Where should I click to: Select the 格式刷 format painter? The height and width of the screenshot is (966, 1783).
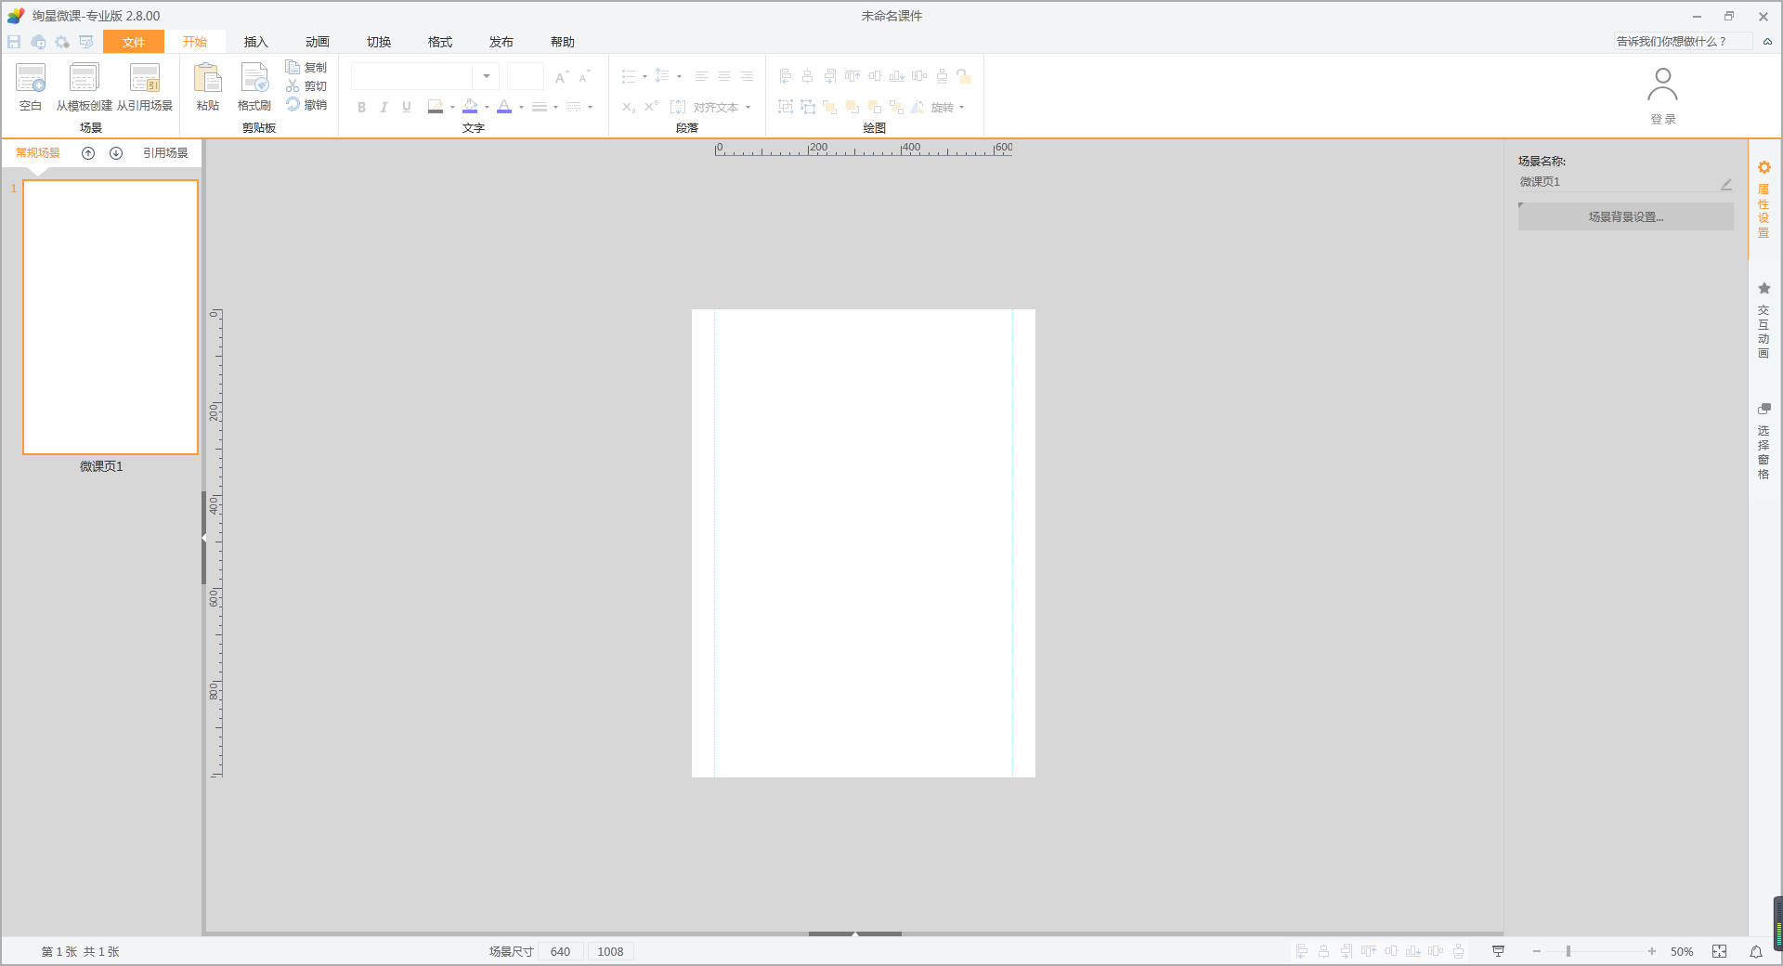(254, 87)
